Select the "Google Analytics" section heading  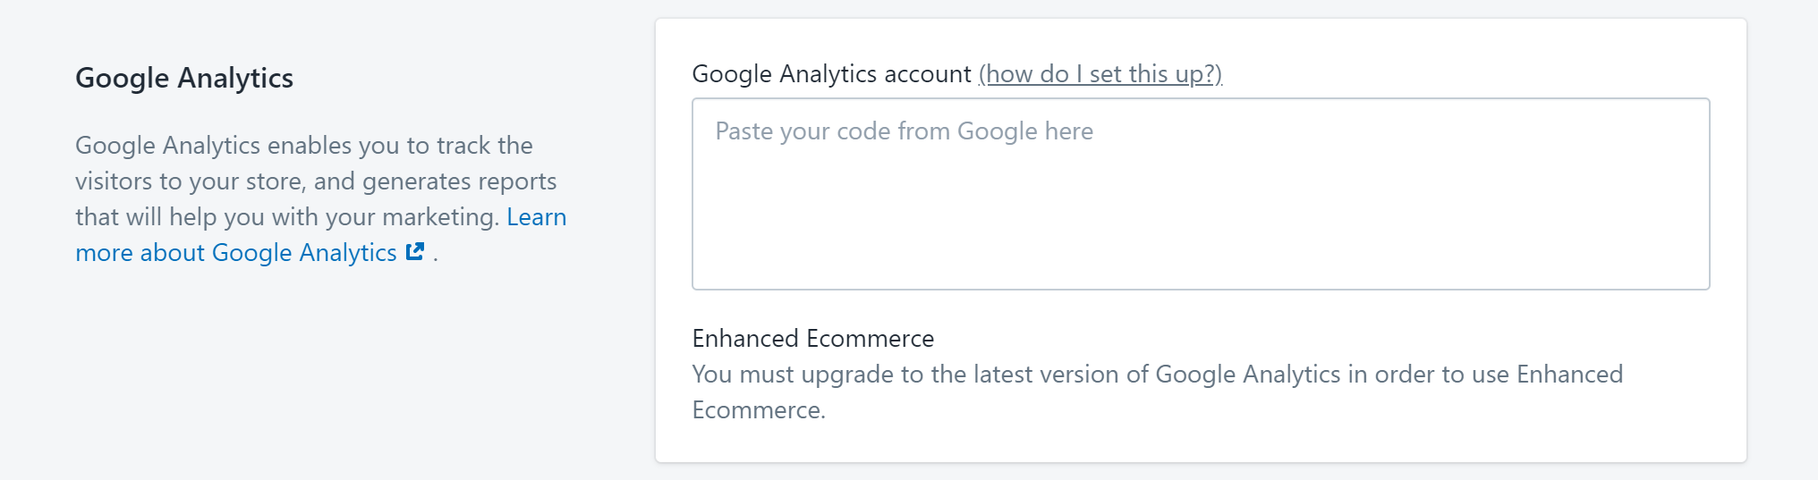pyautogui.click(x=184, y=79)
